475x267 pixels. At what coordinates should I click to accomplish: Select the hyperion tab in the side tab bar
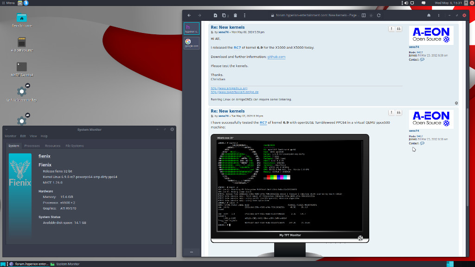pyautogui.click(x=192, y=28)
